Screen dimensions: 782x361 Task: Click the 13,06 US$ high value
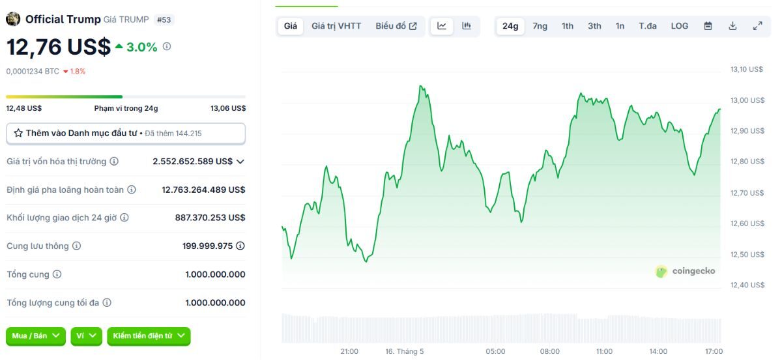(x=228, y=108)
